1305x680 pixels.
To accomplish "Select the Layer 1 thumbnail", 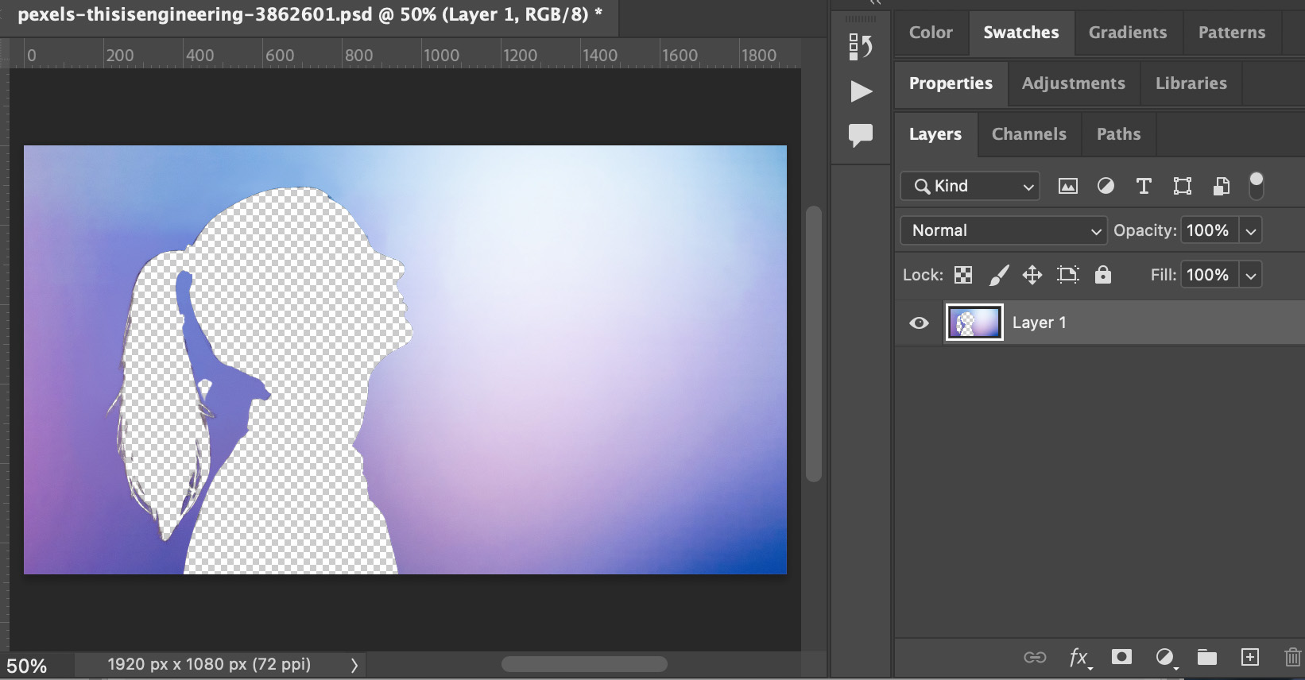I will 974,323.
